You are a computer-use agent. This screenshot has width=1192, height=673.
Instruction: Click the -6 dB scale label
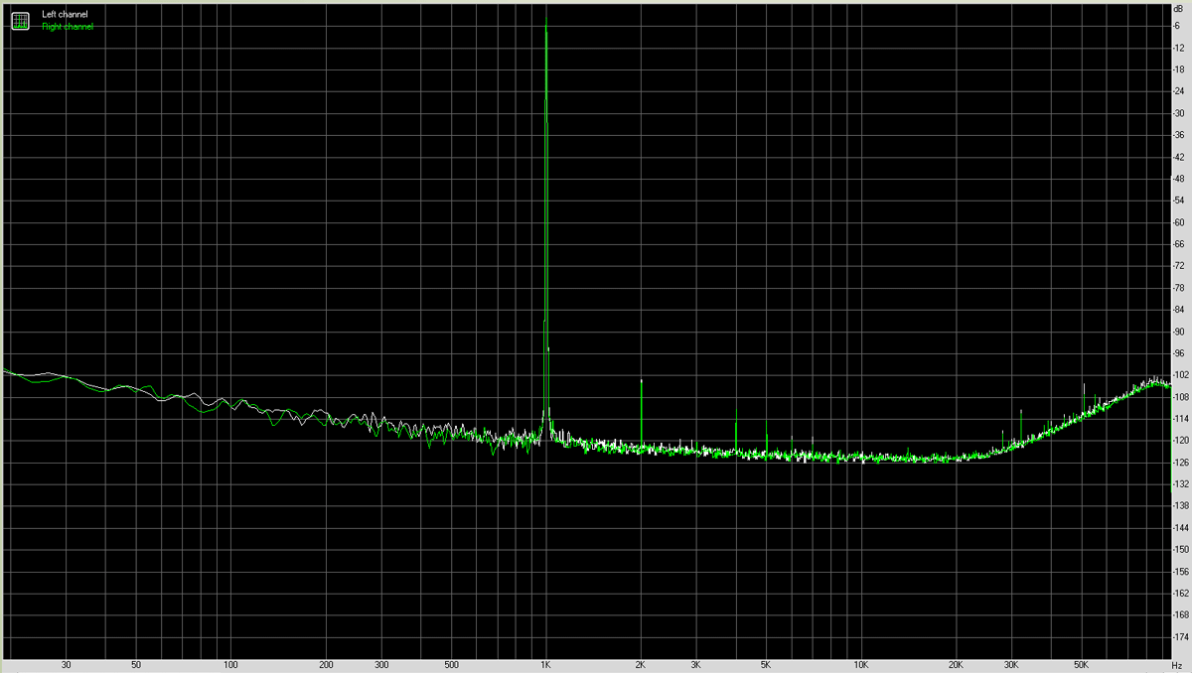point(1177,27)
